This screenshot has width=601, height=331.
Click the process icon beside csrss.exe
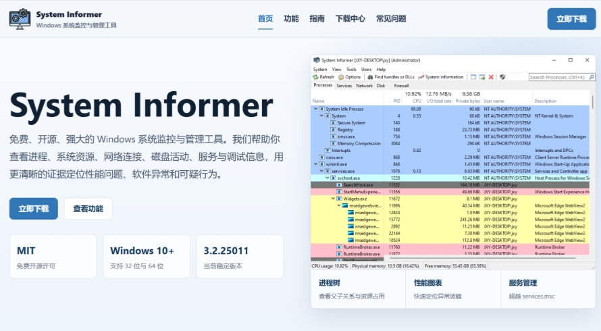[x=322, y=157]
